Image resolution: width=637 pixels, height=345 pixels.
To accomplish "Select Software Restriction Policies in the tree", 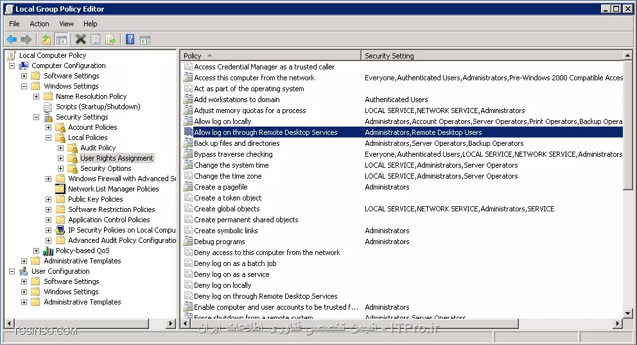I will pyautogui.click(x=112, y=209).
